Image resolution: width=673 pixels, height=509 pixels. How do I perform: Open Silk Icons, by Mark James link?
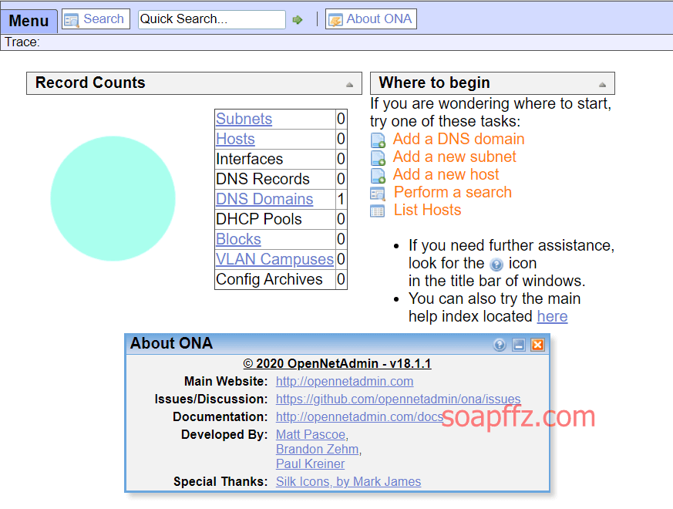tap(348, 482)
